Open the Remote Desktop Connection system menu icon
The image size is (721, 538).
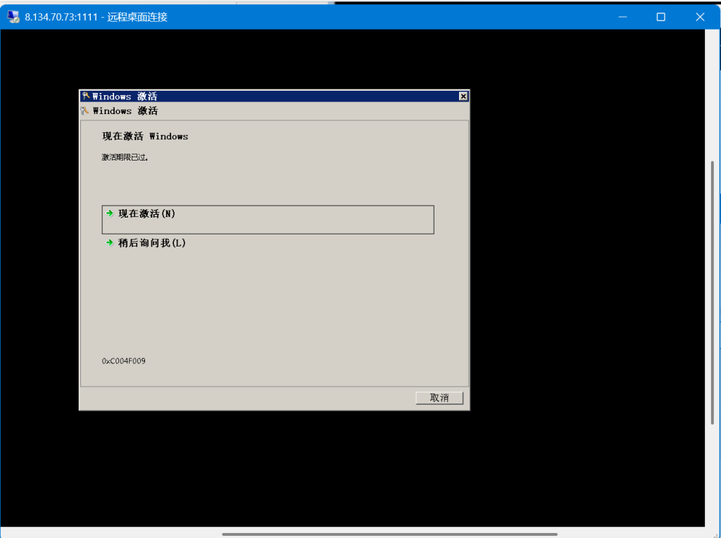coord(13,17)
